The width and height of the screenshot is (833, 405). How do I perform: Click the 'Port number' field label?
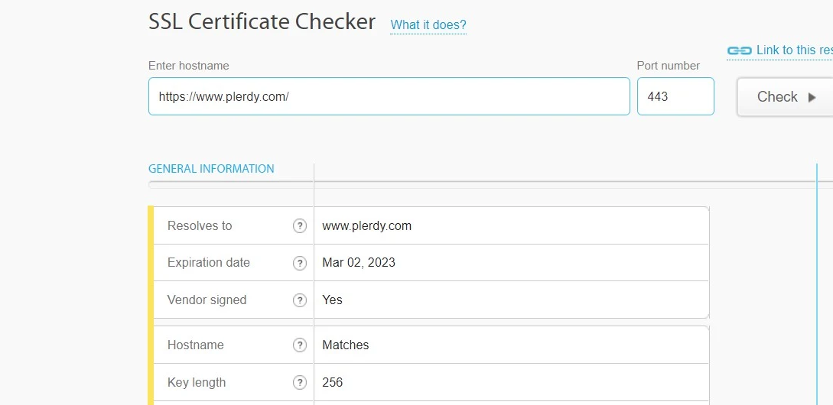(x=669, y=66)
